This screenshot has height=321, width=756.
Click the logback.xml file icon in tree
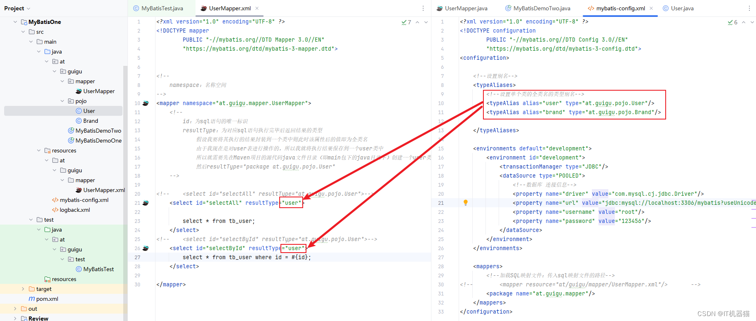point(55,210)
